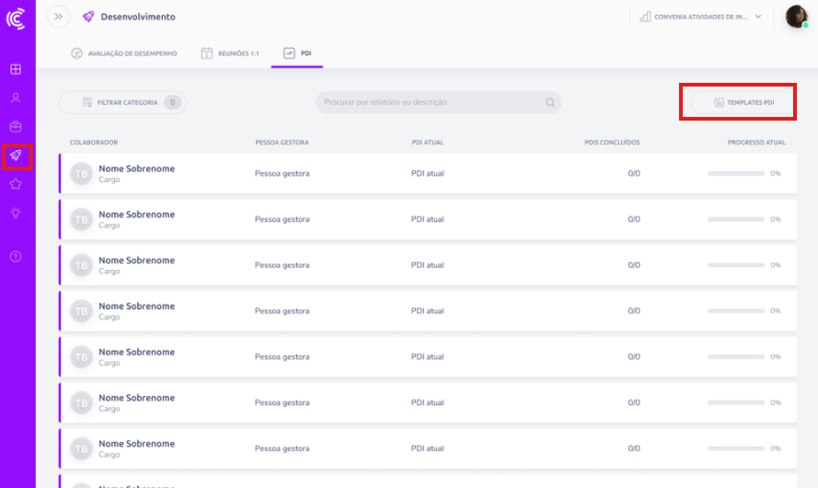This screenshot has height=488, width=818.
Task: Select the rocket Desenvolvimento icon in the sidebar
Action: [17, 157]
